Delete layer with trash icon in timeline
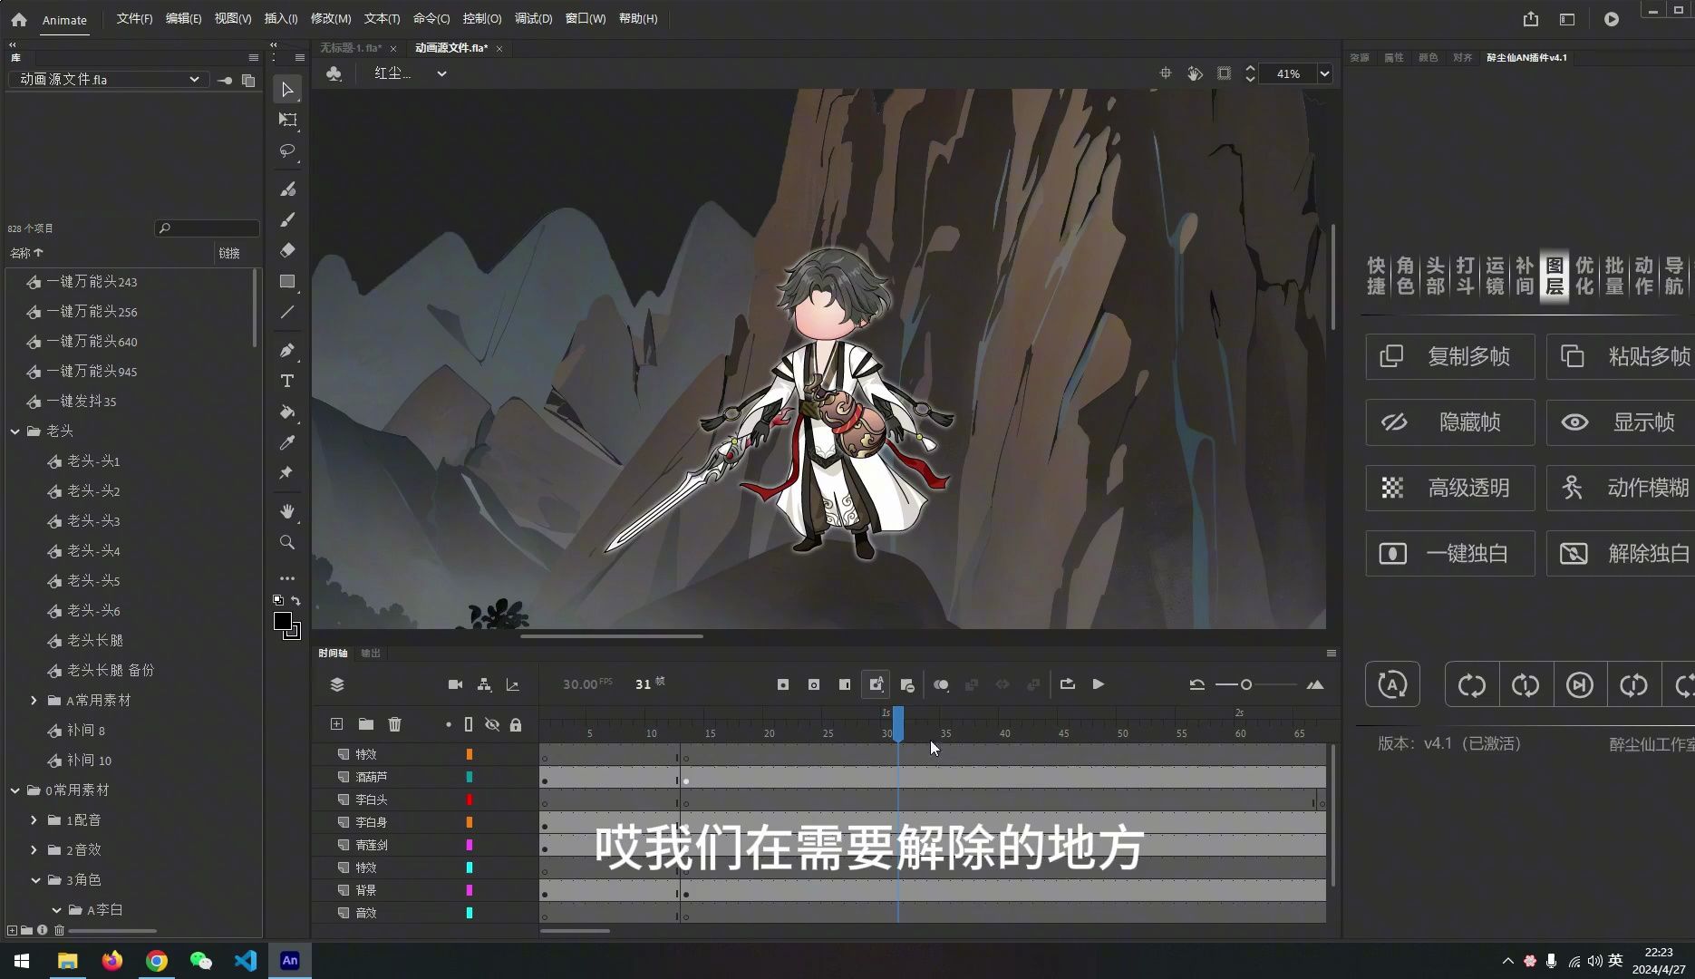Viewport: 1695px width, 979px height. tap(394, 724)
